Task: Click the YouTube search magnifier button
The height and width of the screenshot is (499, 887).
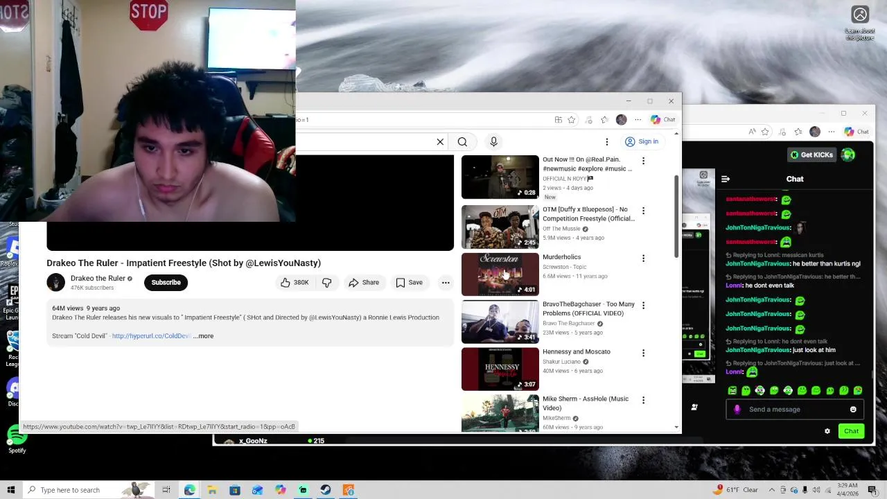Action: (462, 142)
